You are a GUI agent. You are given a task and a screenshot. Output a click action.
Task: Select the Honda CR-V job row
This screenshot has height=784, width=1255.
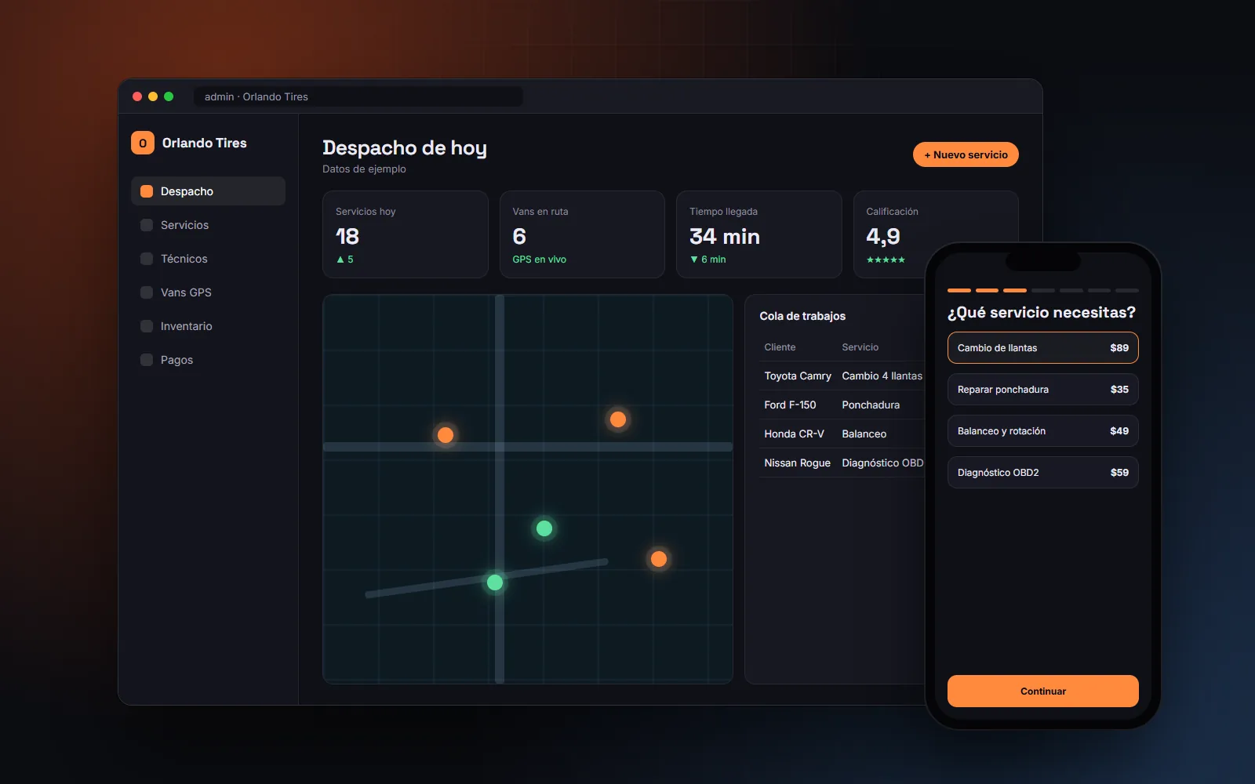coord(842,434)
